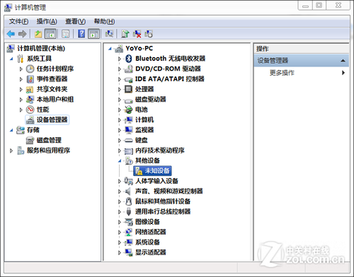Select the 网络适配器 network icon
Viewport: 354px width, 277px height.
129,232
